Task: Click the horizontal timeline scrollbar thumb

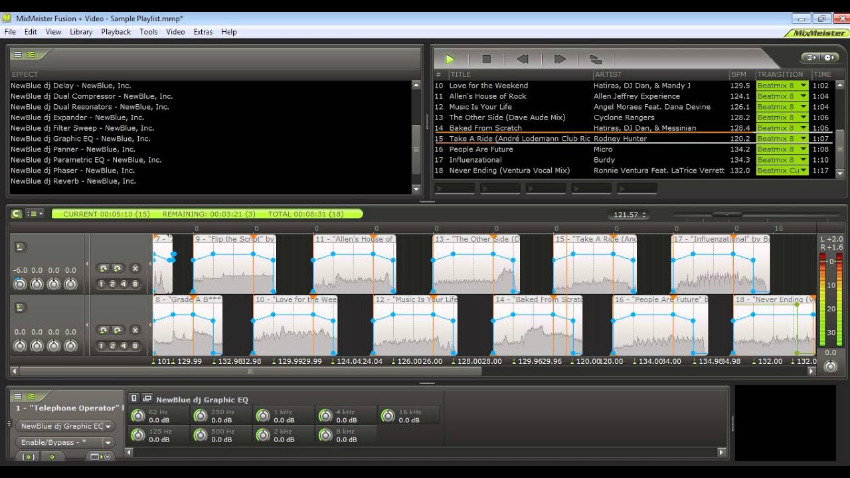Action: click(250, 372)
